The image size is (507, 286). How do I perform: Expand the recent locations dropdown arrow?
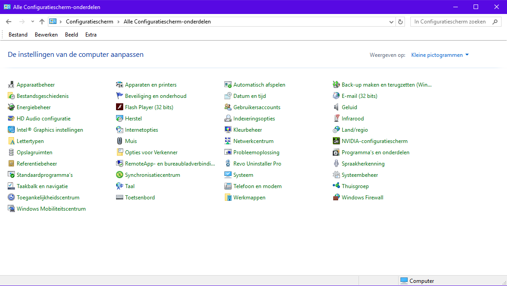(33, 22)
